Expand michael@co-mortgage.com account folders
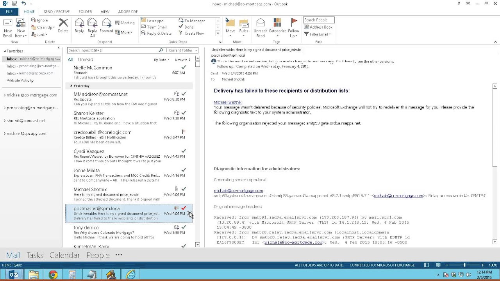This screenshot has width=500, height=281. [5, 95]
